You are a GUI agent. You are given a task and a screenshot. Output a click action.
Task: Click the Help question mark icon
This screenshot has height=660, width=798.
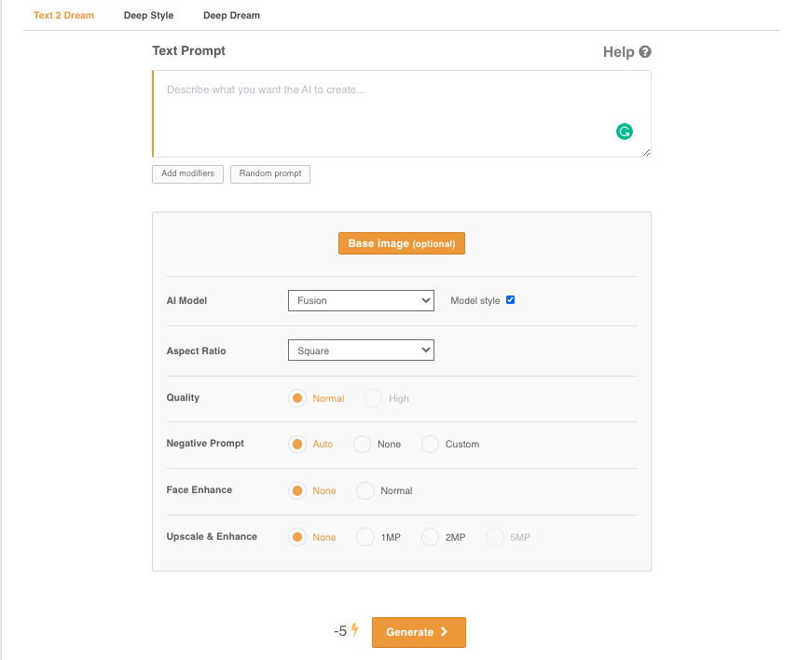point(645,52)
